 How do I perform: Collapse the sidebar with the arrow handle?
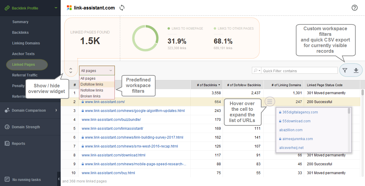pyautogui.click(x=59, y=179)
